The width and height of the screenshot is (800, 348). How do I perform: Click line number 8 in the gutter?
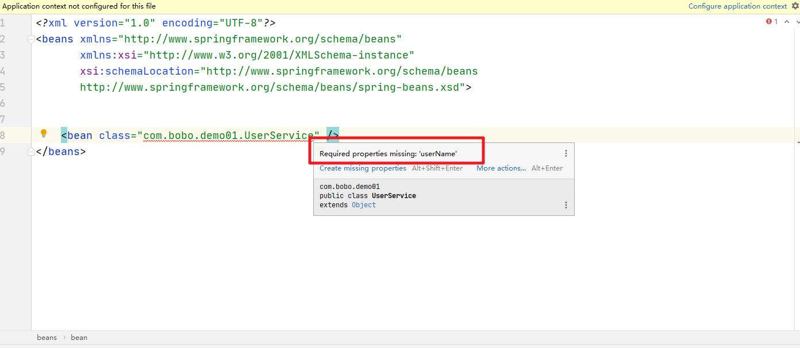tap(3, 136)
